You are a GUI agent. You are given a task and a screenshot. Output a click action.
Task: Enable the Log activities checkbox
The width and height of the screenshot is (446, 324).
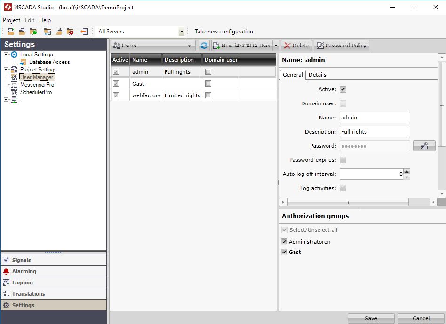click(x=343, y=188)
